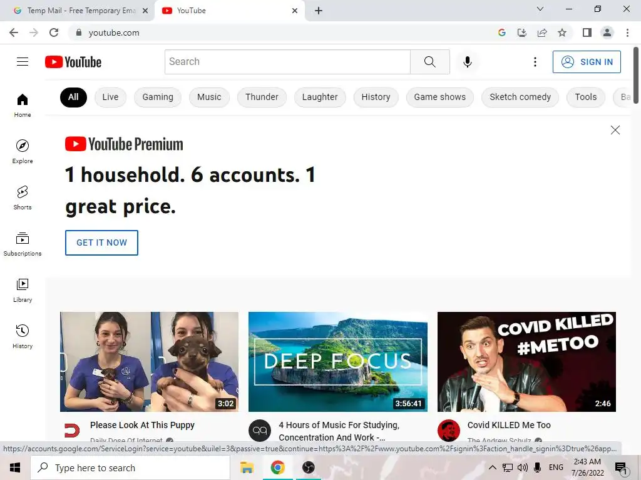This screenshot has height=480, width=641.
Task: Click the browser forward arrow
Action: click(x=34, y=32)
